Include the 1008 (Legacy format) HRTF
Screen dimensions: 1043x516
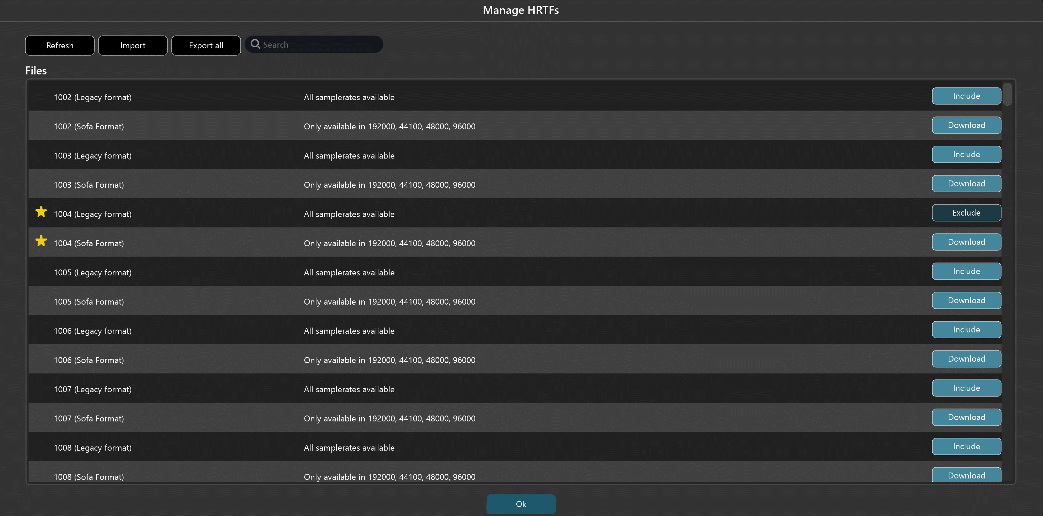(966, 446)
